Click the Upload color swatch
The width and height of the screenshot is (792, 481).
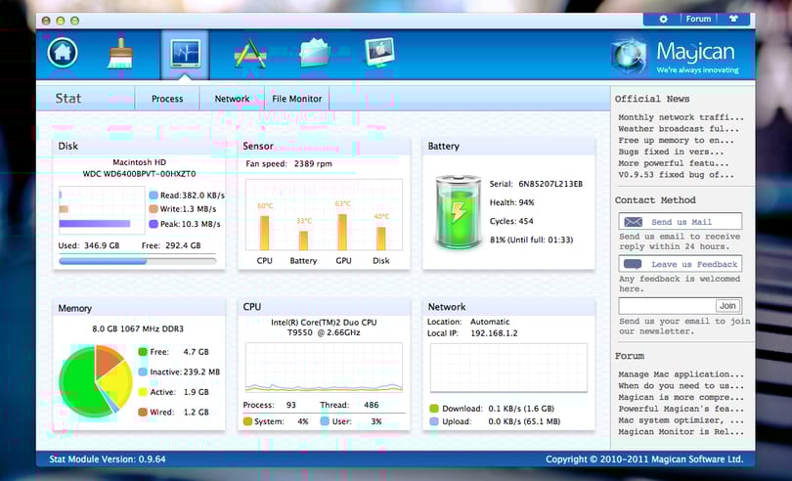coord(433,421)
